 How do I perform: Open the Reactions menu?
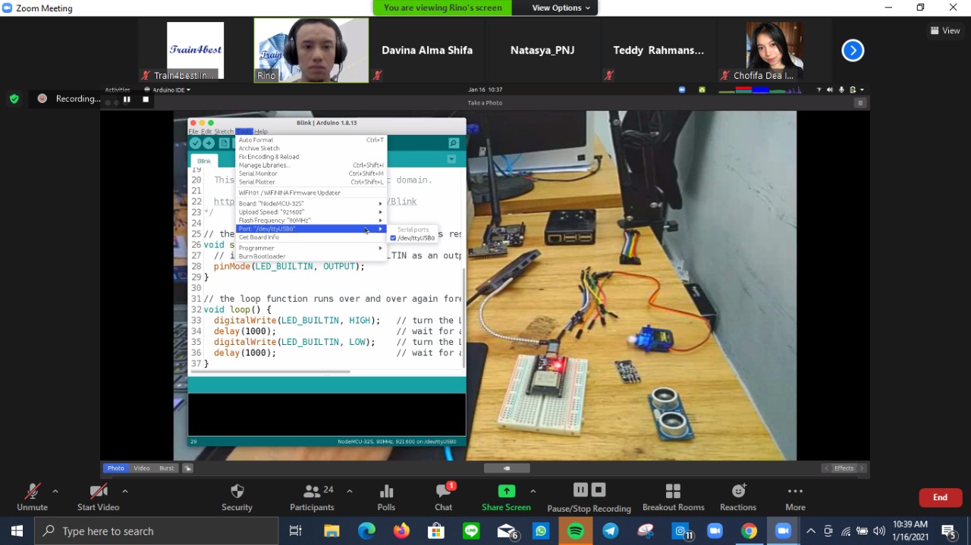(x=738, y=492)
